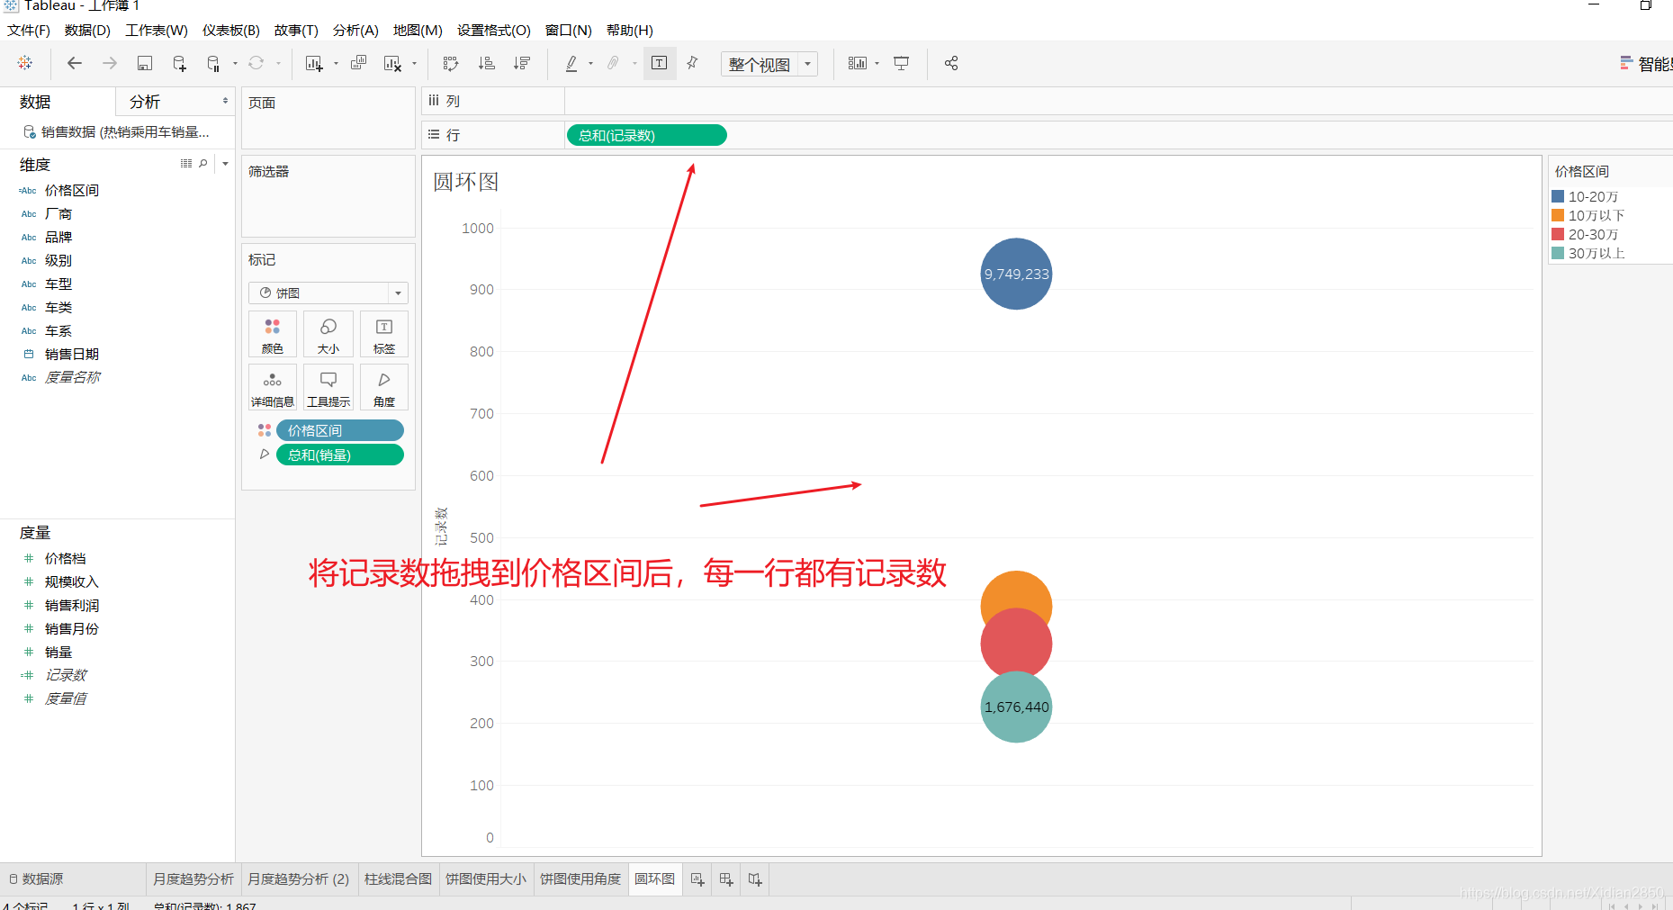The height and width of the screenshot is (910, 1673).
Task: Click the view data grid icon in dimensions
Action: [x=186, y=164]
